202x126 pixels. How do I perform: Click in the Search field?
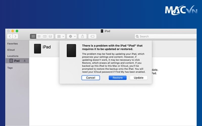click(x=166, y=36)
